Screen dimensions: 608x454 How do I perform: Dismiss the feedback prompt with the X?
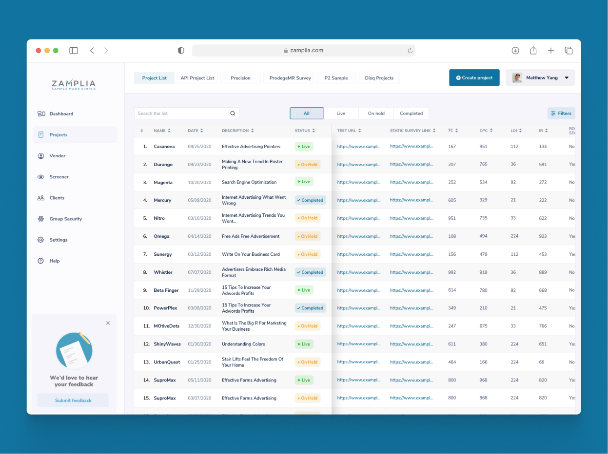coord(108,323)
